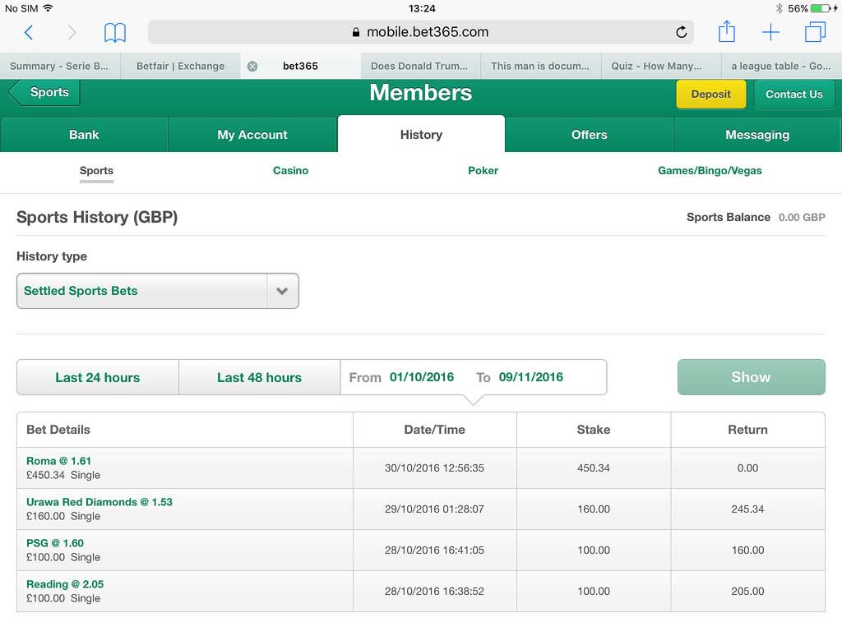
Task: Select Poker history sub-tab
Action: [483, 171]
